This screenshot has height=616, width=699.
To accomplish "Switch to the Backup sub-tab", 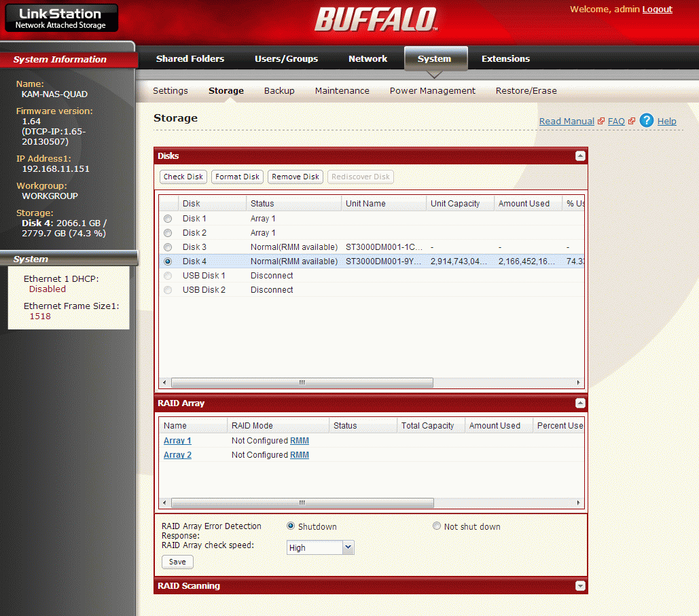I will pos(279,90).
